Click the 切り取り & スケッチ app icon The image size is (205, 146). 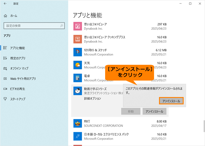tap(78, 52)
